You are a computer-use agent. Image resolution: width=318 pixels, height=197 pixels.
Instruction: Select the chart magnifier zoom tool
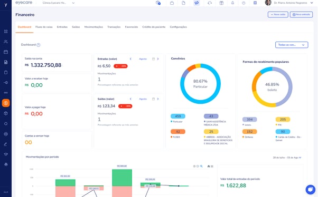pyautogui.click(x=201, y=166)
